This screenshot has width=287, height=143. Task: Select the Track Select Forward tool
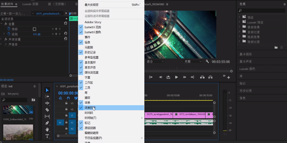[x=47, y=96]
